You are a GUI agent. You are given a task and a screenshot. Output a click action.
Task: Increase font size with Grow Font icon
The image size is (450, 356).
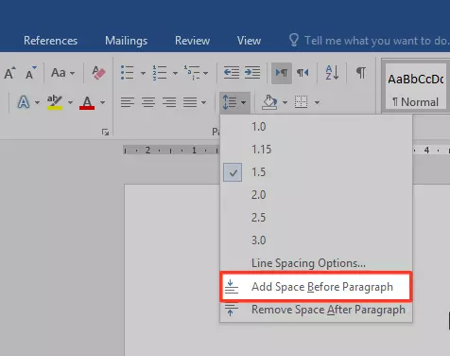[x=9, y=73]
